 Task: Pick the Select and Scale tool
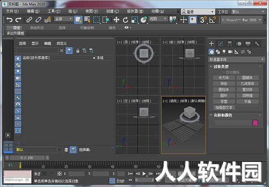134,20
